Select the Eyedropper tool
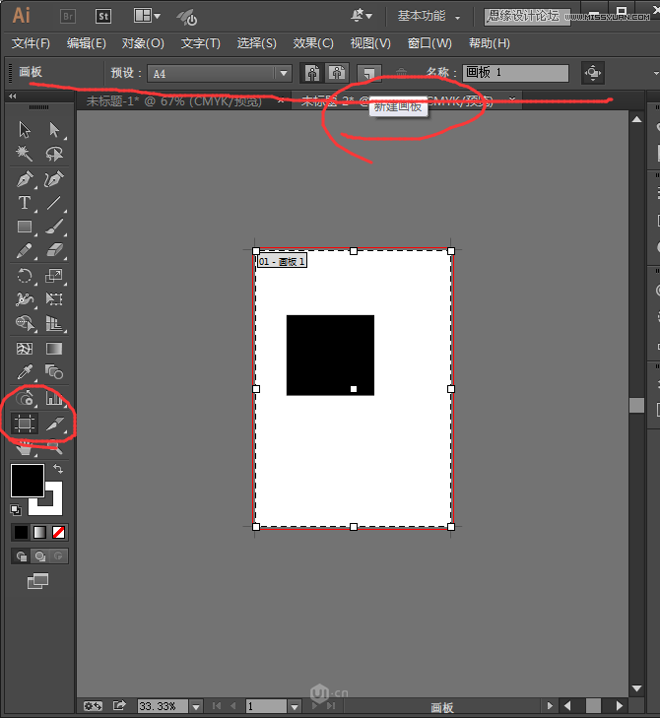The height and width of the screenshot is (718, 660). 25,372
